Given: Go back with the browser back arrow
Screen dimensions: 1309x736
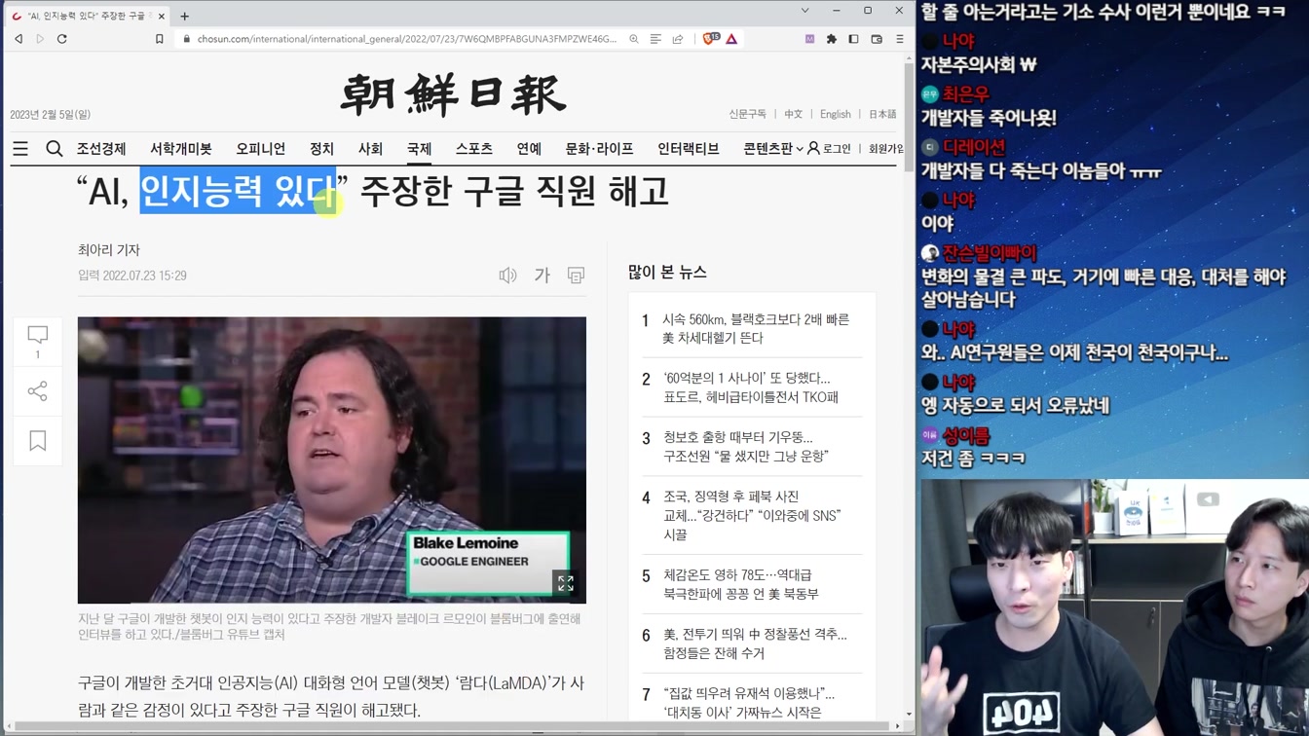Looking at the screenshot, I should click(19, 39).
